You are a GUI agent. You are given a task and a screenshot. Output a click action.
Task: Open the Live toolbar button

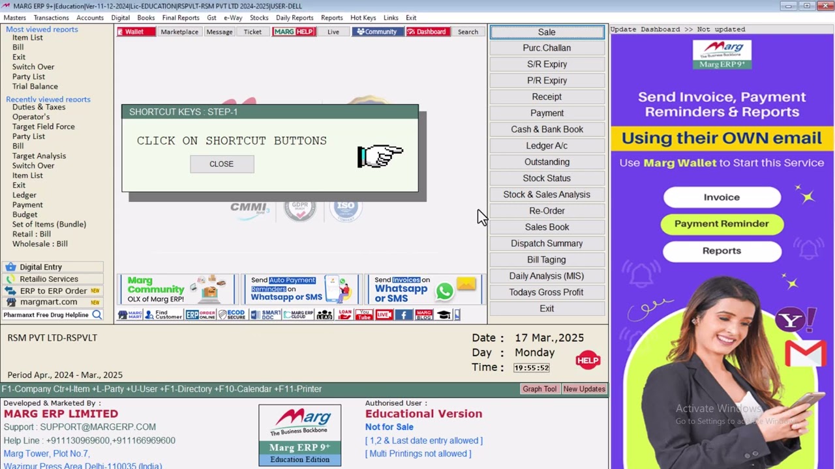[x=333, y=32]
